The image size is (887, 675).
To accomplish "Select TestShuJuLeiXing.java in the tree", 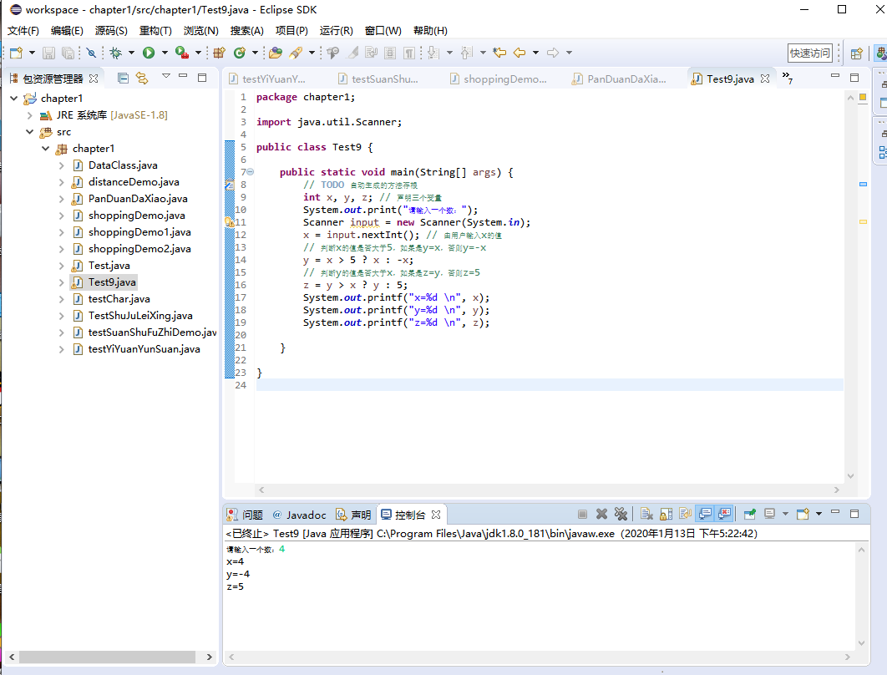I will (140, 316).
